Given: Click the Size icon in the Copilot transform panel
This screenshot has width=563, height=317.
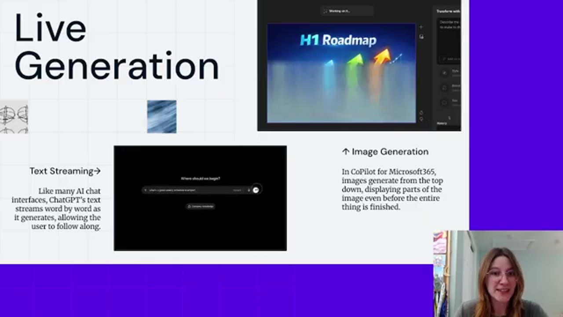Looking at the screenshot, I should pyautogui.click(x=444, y=102).
